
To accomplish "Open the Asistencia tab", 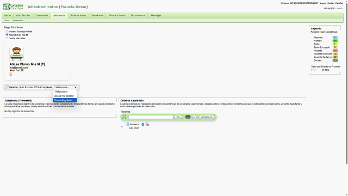I will coord(59,16).
